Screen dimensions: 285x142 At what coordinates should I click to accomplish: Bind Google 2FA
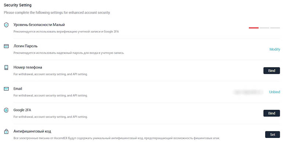[x=271, y=113]
